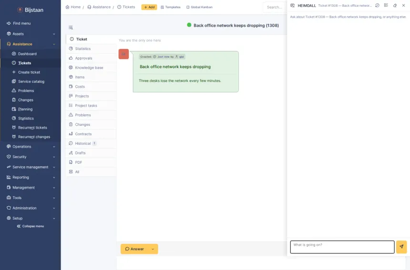
Task: Click the Drafts tab pencil icon
Action: coord(71,153)
